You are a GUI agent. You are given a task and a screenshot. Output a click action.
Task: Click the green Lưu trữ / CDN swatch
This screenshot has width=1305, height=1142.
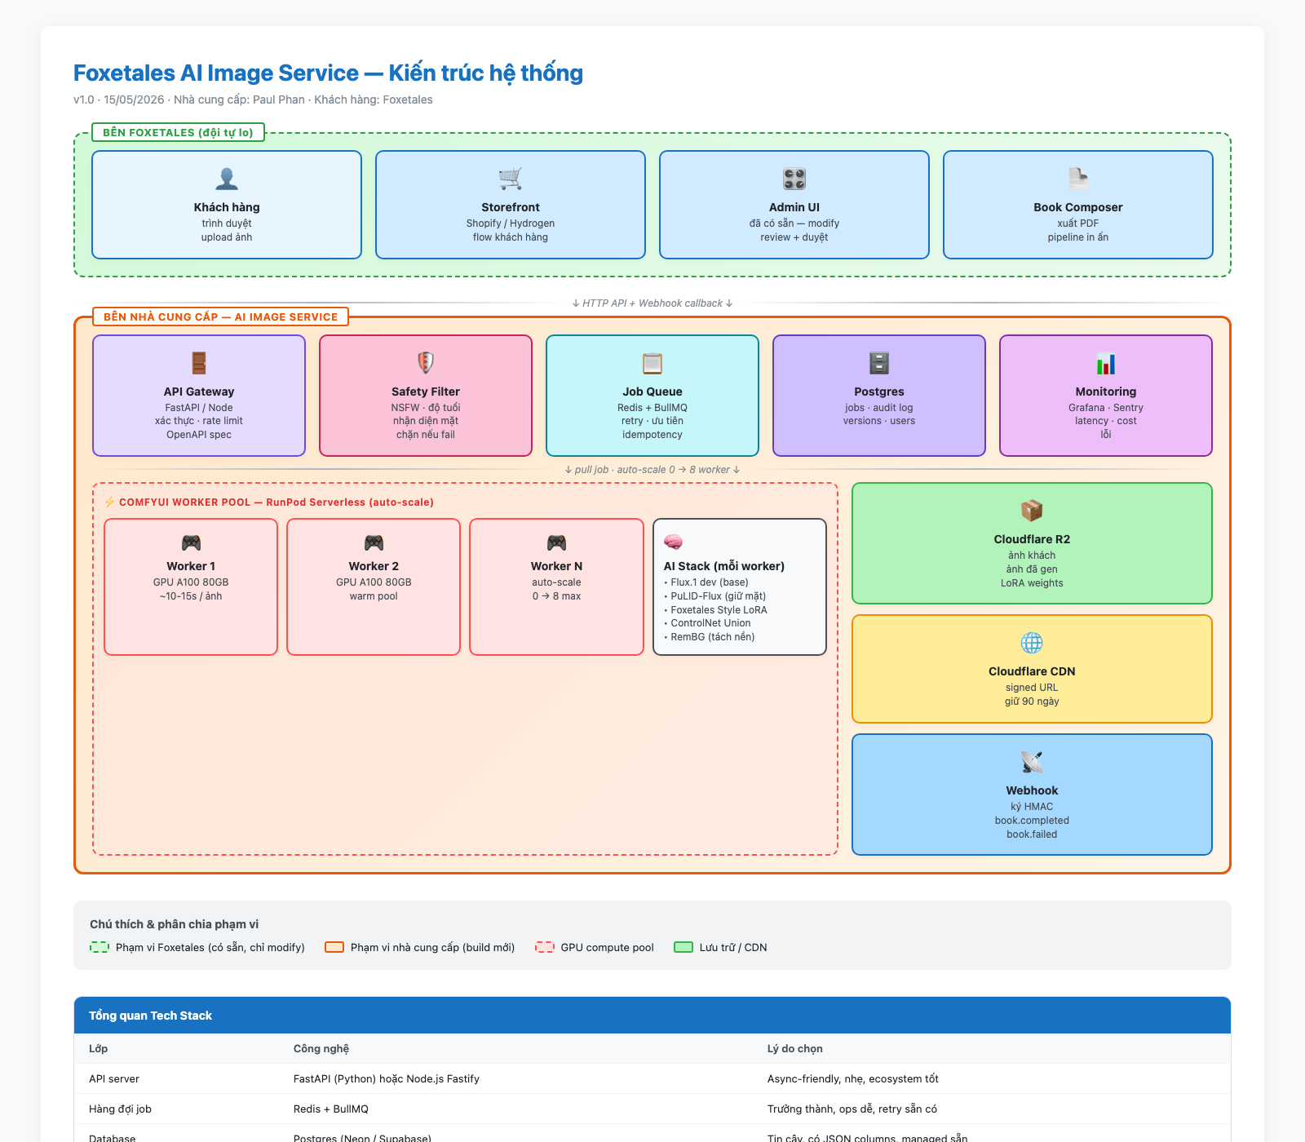point(683,947)
